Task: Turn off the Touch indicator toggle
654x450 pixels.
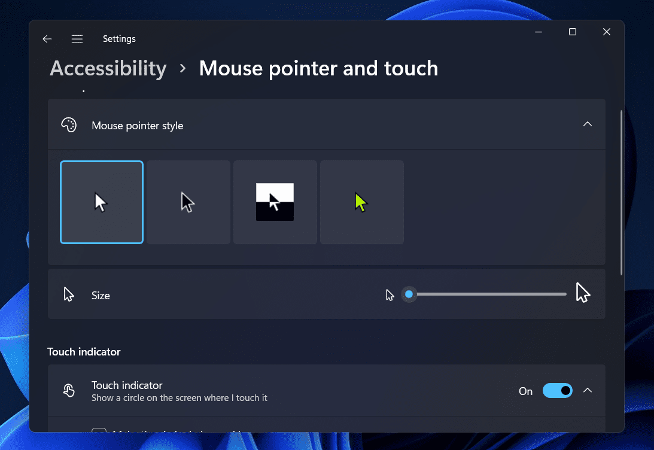Action: [557, 390]
